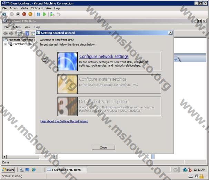Click the left arrow of the tree scrollbar
Image resolution: width=209 pixels, height=180 pixels.
point(4,157)
